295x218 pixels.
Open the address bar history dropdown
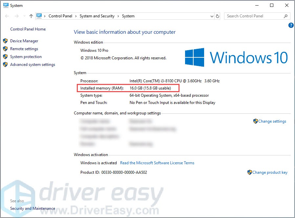point(212,16)
